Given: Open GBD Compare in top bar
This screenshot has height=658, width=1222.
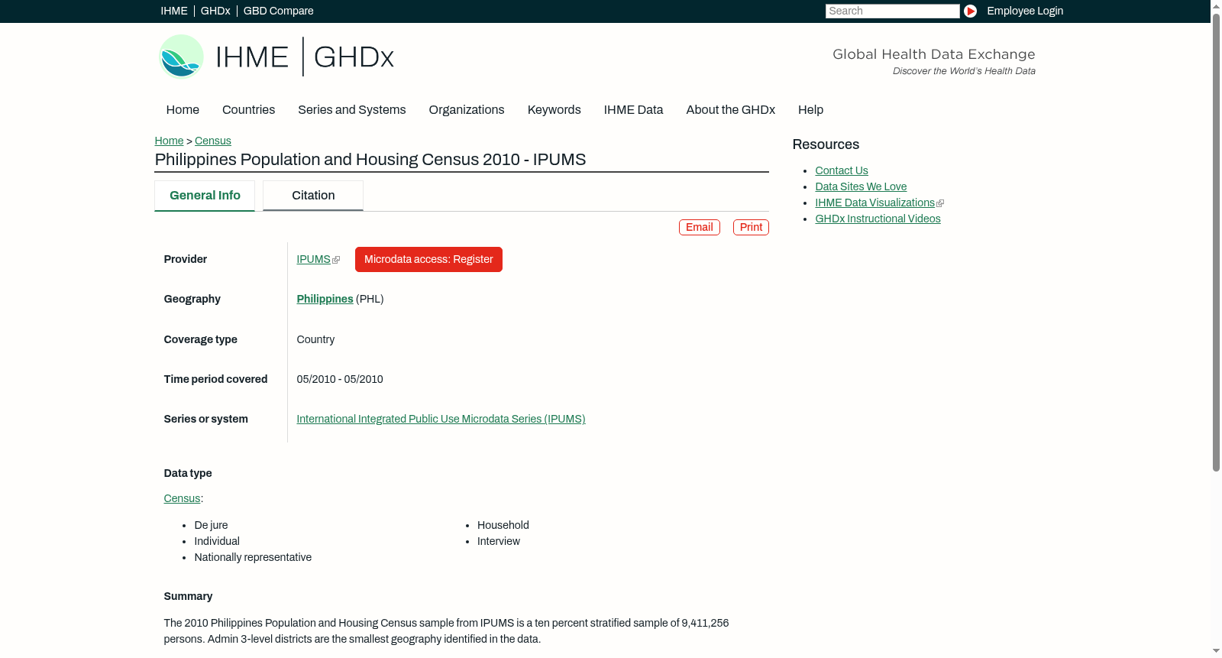Looking at the screenshot, I should (x=278, y=11).
